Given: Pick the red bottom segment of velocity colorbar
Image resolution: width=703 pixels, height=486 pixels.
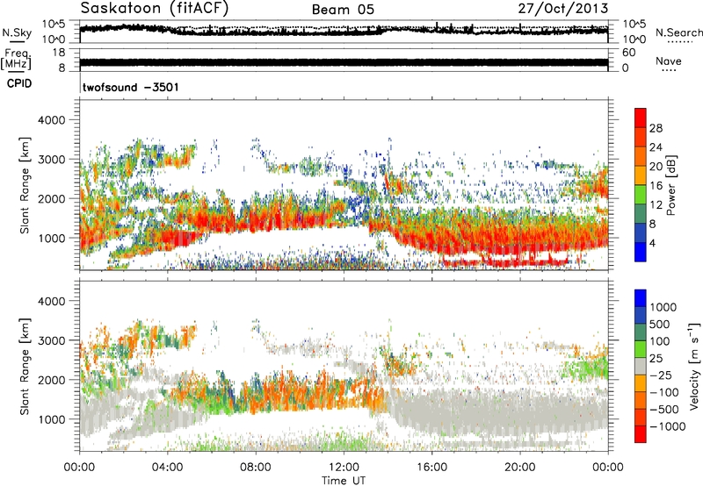Looking at the screenshot, I should click(641, 434).
